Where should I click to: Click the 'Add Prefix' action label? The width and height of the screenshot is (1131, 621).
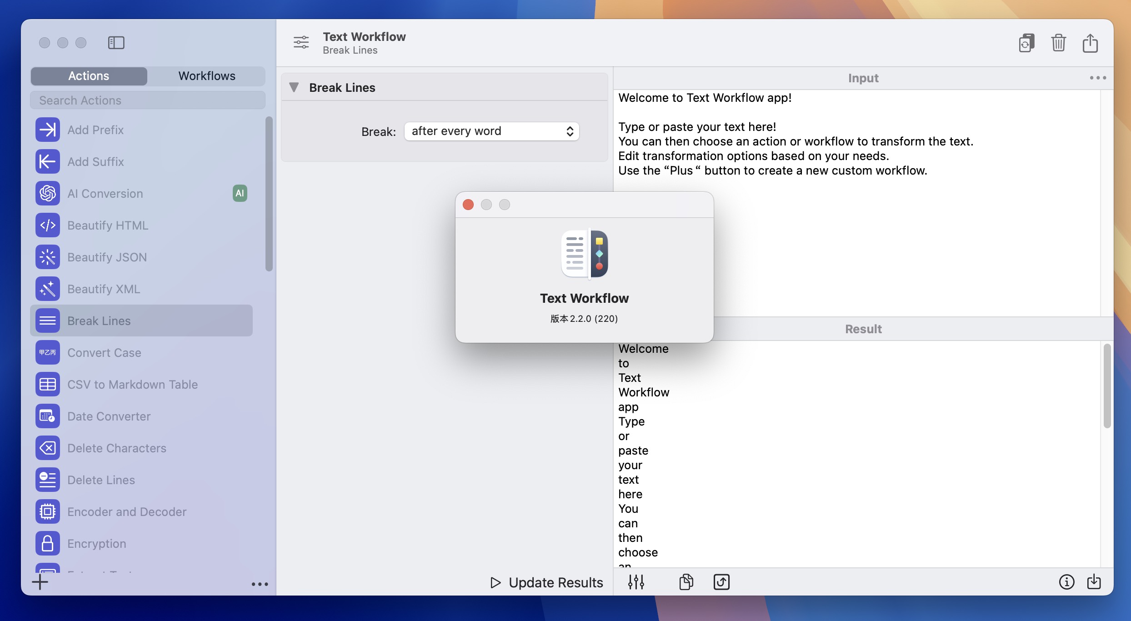(x=95, y=130)
